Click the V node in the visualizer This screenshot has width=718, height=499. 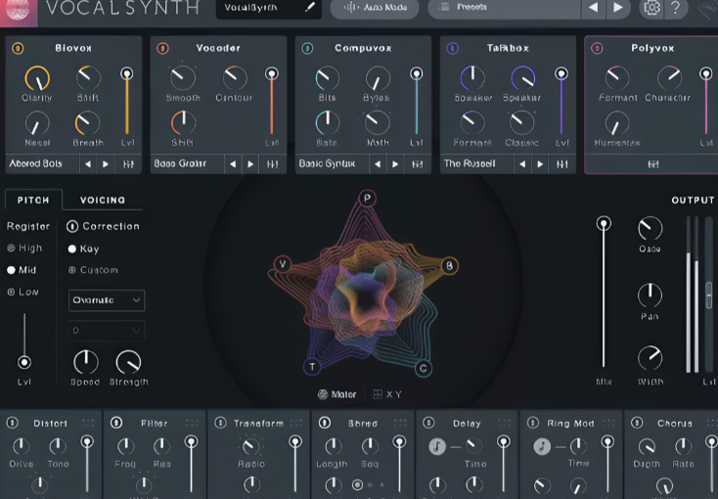[x=283, y=264]
